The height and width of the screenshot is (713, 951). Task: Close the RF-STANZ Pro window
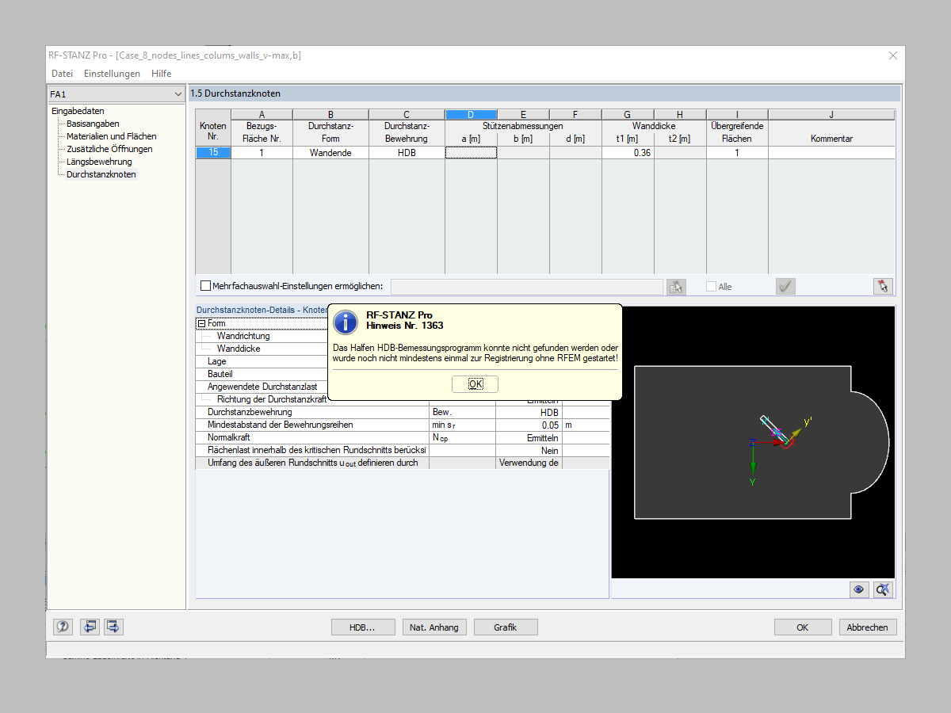(893, 55)
